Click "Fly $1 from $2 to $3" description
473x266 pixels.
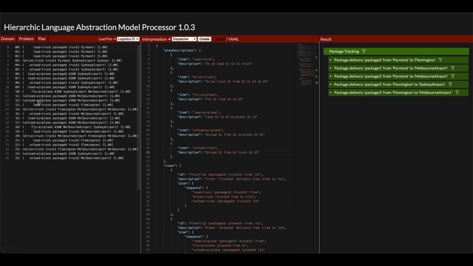click(224, 99)
